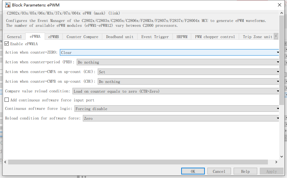Click the OK button
This screenshot has width=287, height=178.
coord(193,171)
